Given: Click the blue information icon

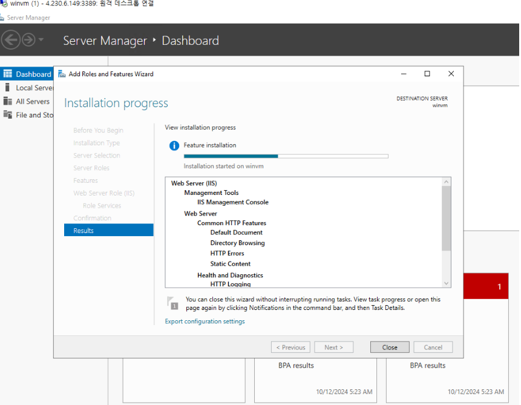Looking at the screenshot, I should pyautogui.click(x=174, y=146).
